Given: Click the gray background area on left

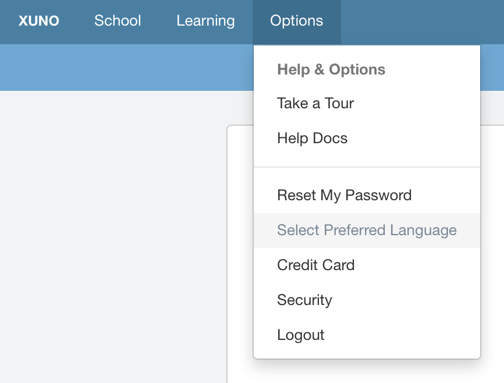Looking at the screenshot, I should point(111,233).
